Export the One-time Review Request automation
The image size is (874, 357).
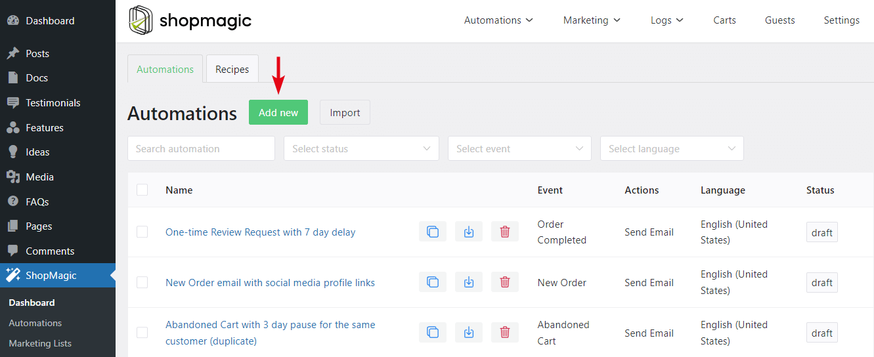coord(469,232)
